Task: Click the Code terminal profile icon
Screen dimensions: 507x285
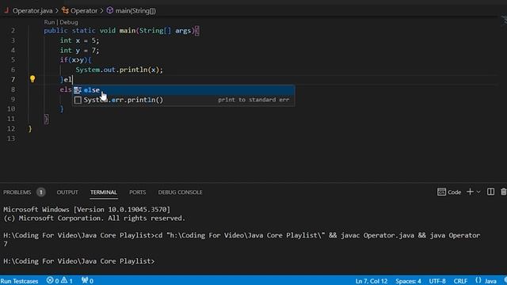Action: click(441, 192)
